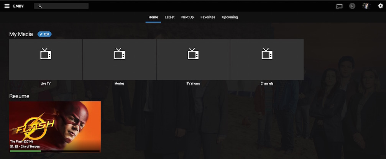Click S1, E1 - City of Heroes text

25,146
